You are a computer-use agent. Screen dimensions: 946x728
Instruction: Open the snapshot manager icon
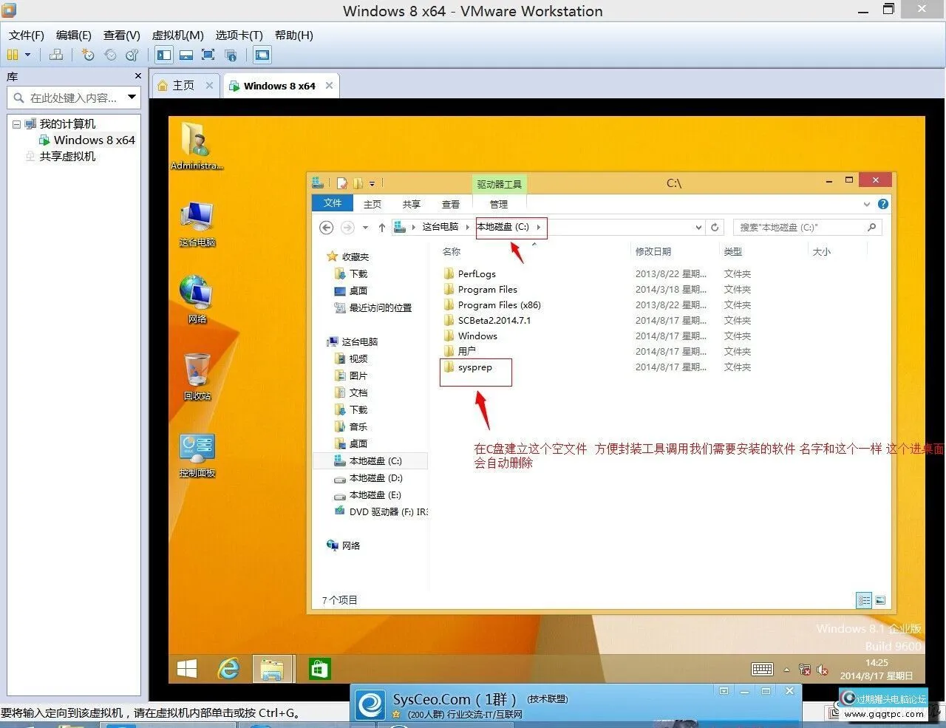point(132,55)
